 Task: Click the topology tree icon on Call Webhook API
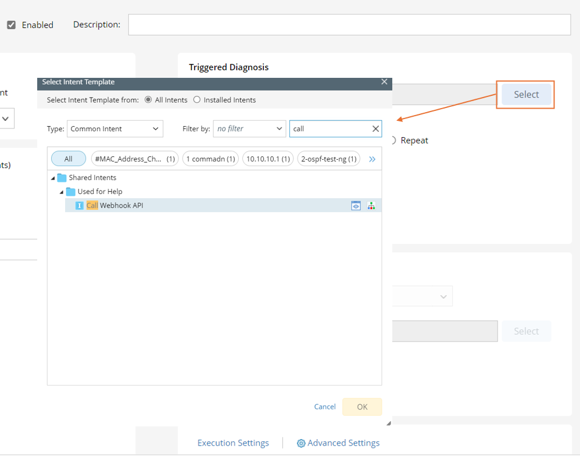click(x=371, y=206)
